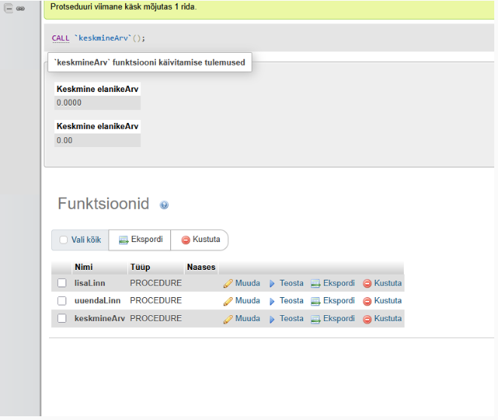Click the chain link icon in the sidebar
The height and width of the screenshot is (420, 498).
coord(20,8)
